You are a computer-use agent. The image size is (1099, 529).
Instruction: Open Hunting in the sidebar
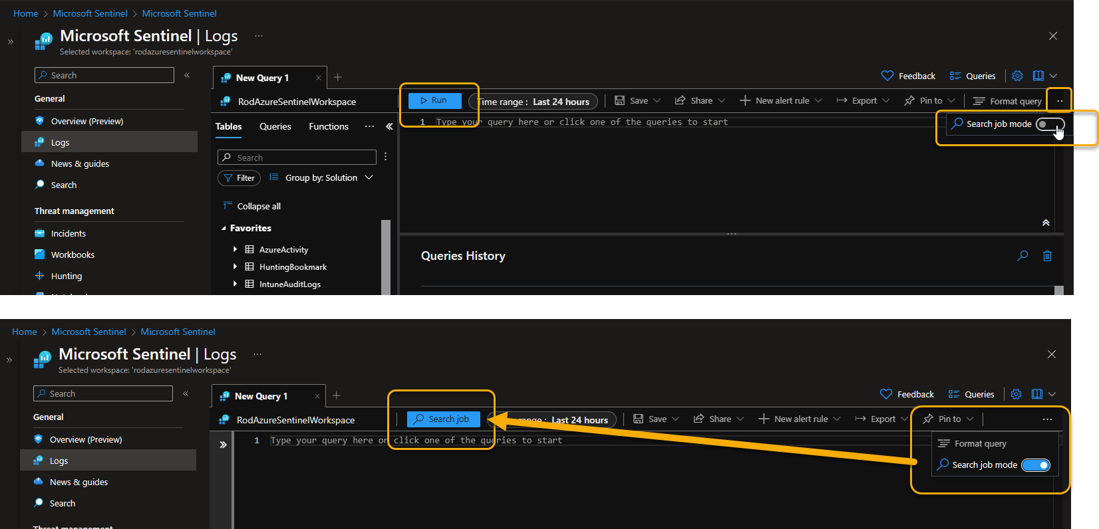click(67, 276)
